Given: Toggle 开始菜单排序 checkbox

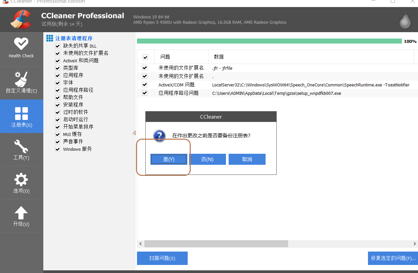Looking at the screenshot, I should tap(57, 127).
